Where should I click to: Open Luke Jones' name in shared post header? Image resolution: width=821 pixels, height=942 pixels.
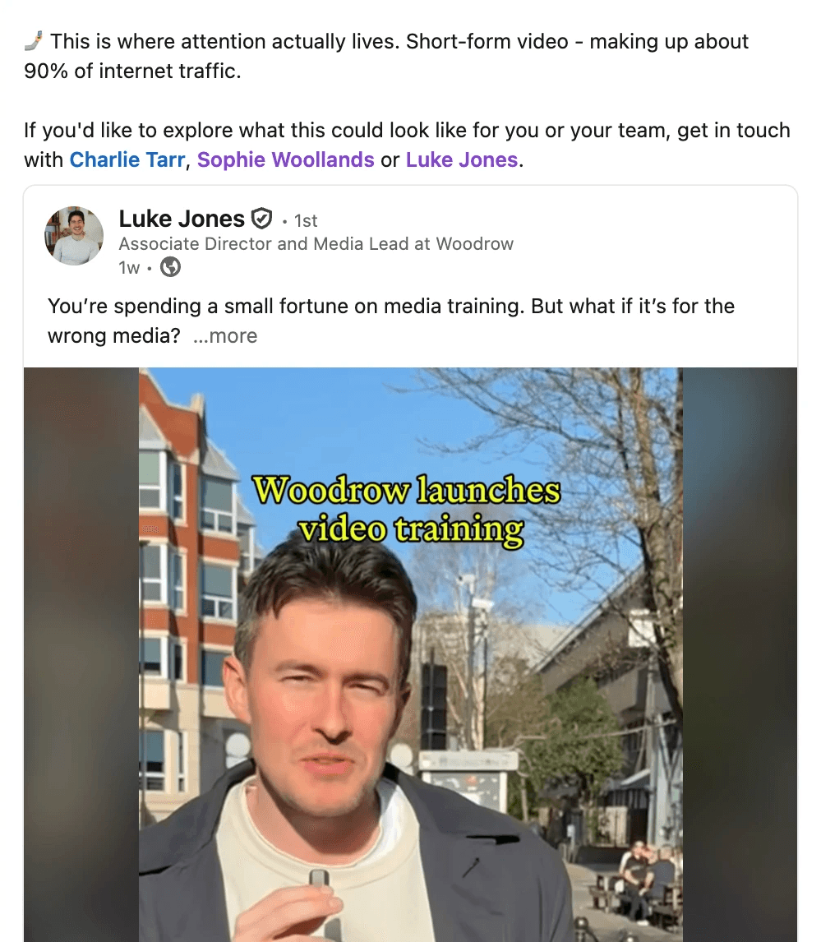tap(182, 219)
